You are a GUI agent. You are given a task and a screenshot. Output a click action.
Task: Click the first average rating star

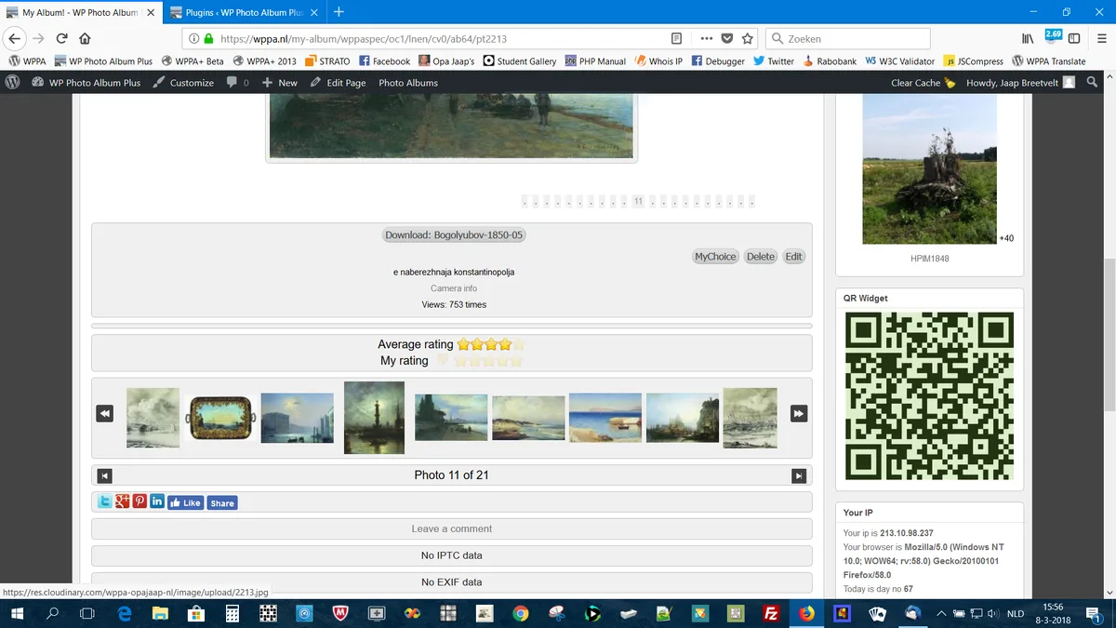[463, 344]
